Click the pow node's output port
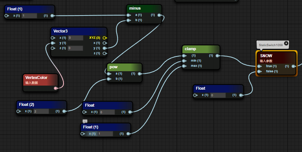Viewport: 302px width, 152px height. click(x=140, y=74)
